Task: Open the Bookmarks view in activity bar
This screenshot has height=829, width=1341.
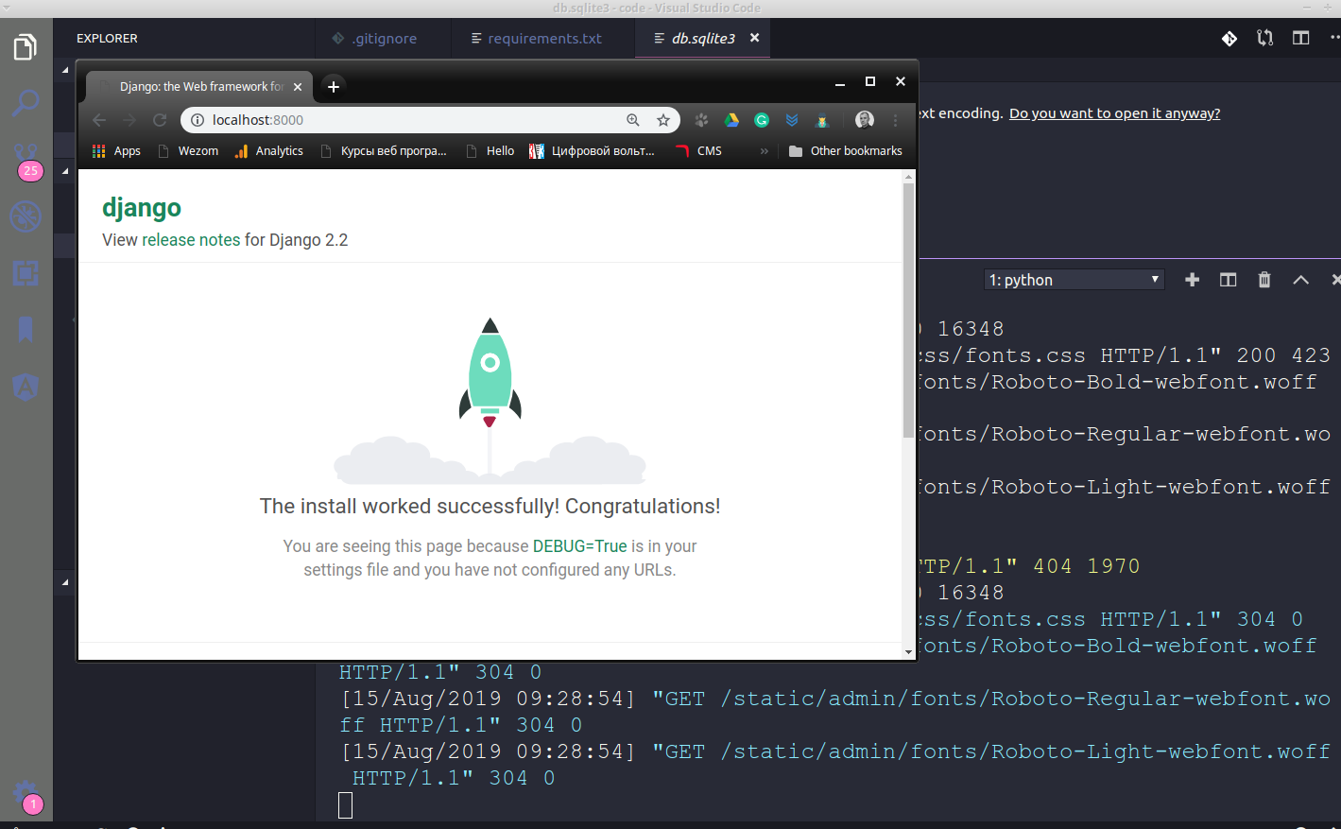Action: click(x=26, y=330)
